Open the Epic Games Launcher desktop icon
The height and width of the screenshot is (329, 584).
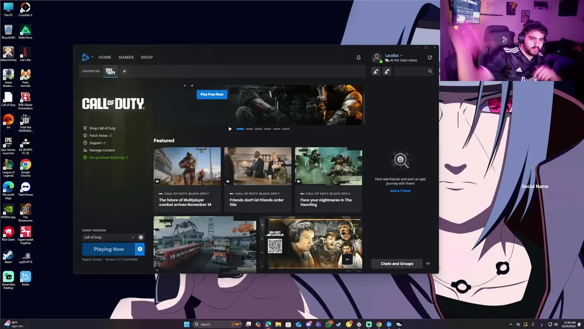coord(8,145)
